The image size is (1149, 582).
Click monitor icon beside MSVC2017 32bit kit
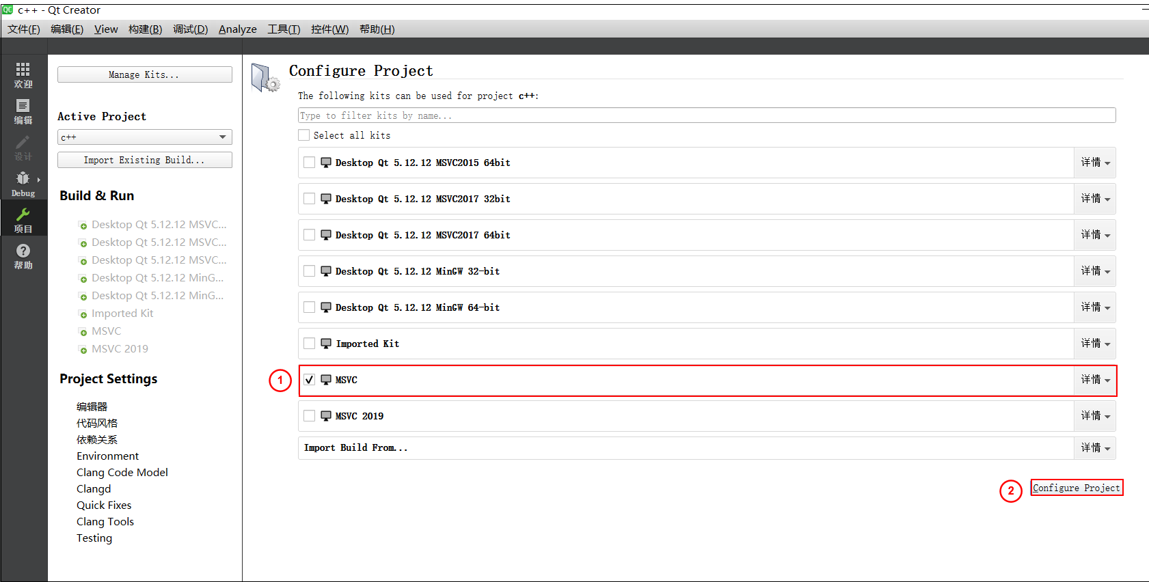point(326,199)
